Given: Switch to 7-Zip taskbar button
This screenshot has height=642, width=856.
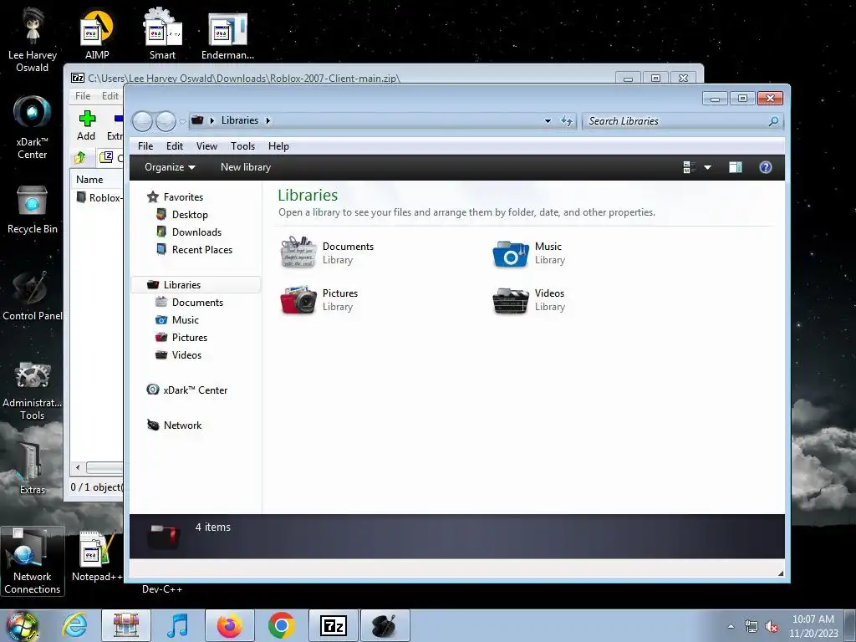Looking at the screenshot, I should (334, 625).
